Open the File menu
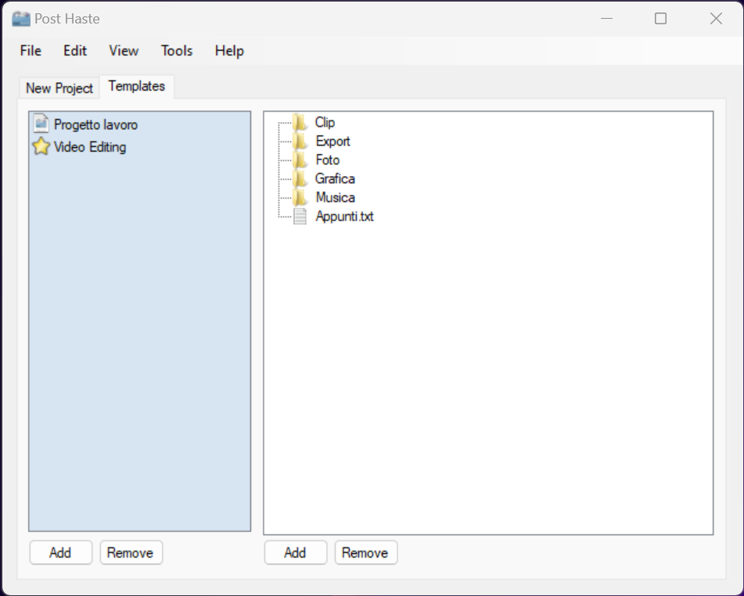 [x=31, y=51]
